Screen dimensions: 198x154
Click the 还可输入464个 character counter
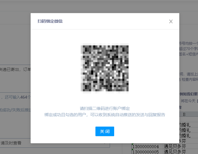coord(18,97)
